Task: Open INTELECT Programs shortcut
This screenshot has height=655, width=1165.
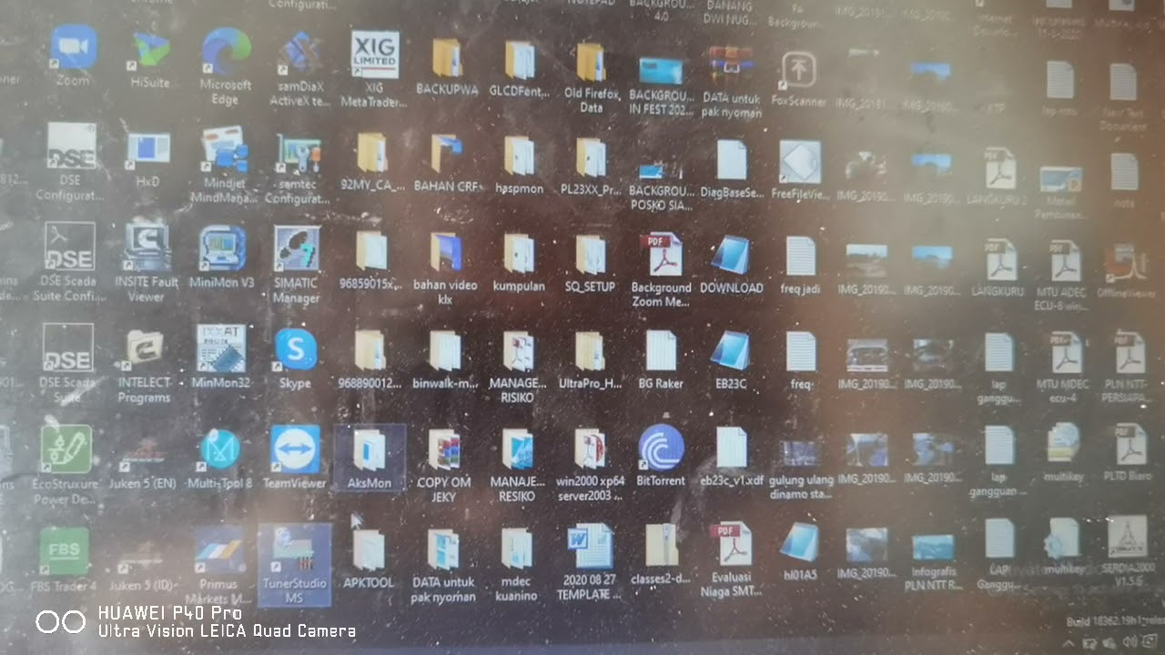Action: pyautogui.click(x=144, y=367)
